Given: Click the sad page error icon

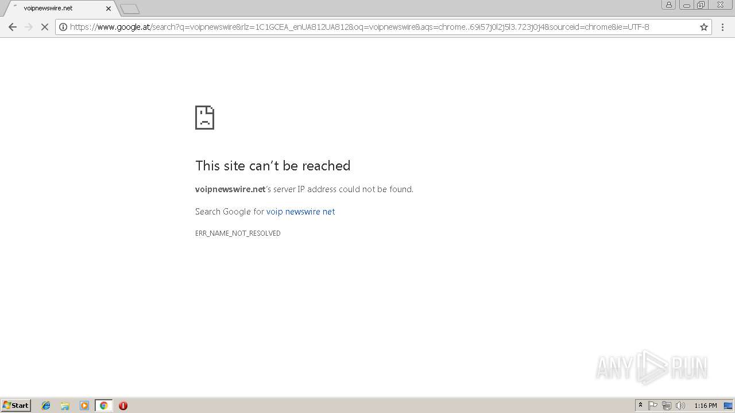Looking at the screenshot, I should 204,118.
